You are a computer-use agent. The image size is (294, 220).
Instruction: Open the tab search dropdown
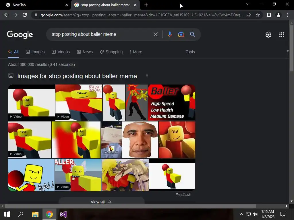point(248,4)
